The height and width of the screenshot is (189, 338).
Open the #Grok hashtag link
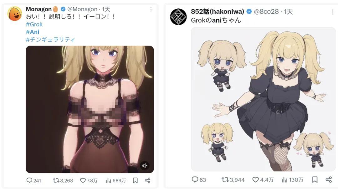34,24
